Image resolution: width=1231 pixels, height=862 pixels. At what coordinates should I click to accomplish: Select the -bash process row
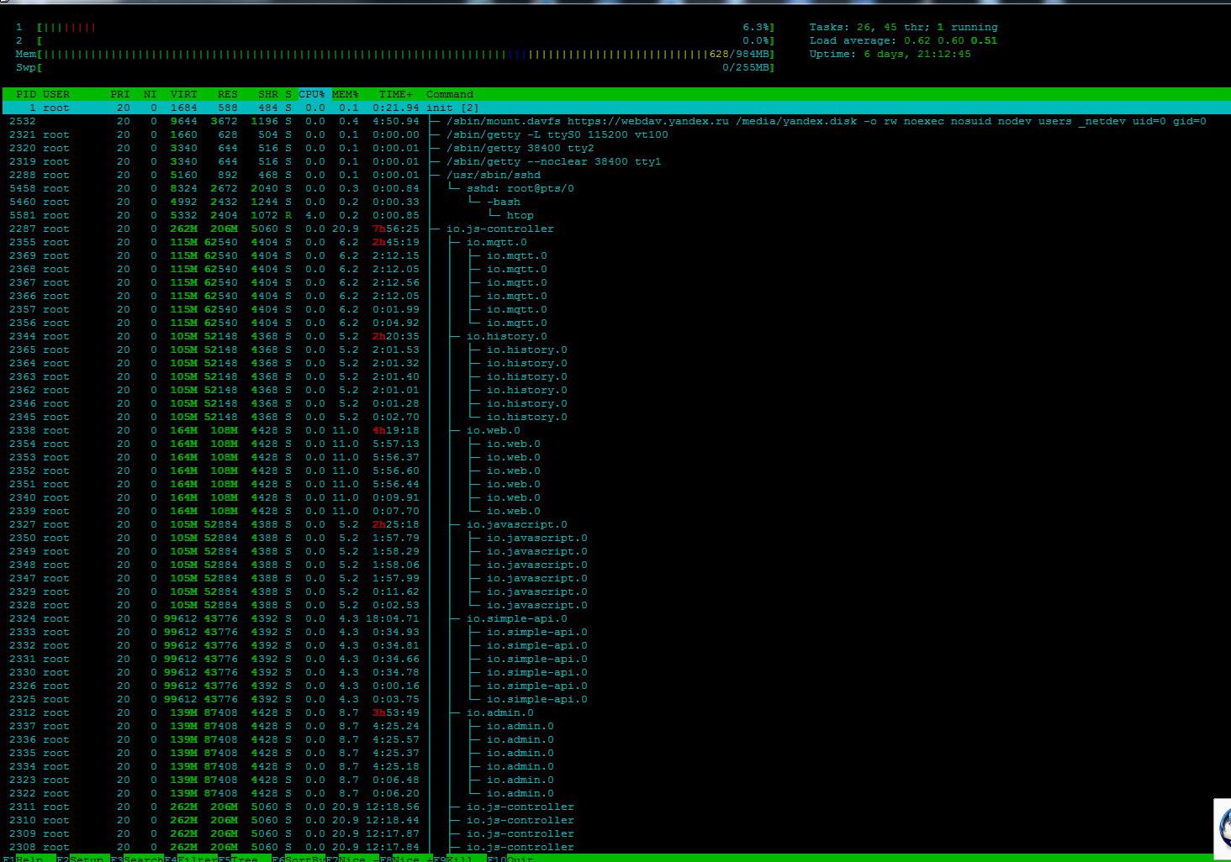(615, 202)
